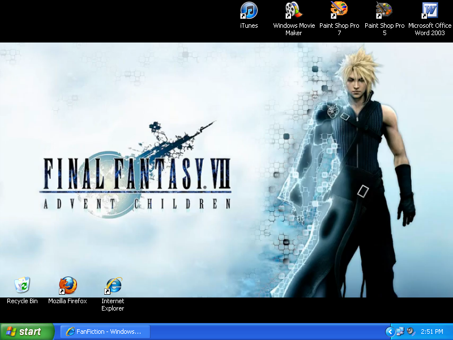
Task: Select the Windows Movie Maker desktop icon
Action: [x=293, y=10]
